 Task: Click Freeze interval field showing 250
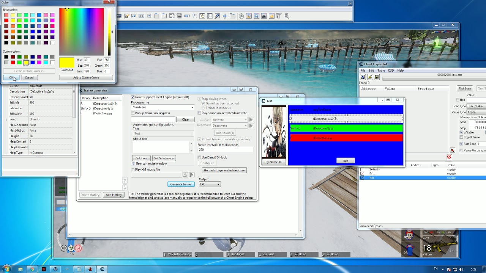(225, 149)
